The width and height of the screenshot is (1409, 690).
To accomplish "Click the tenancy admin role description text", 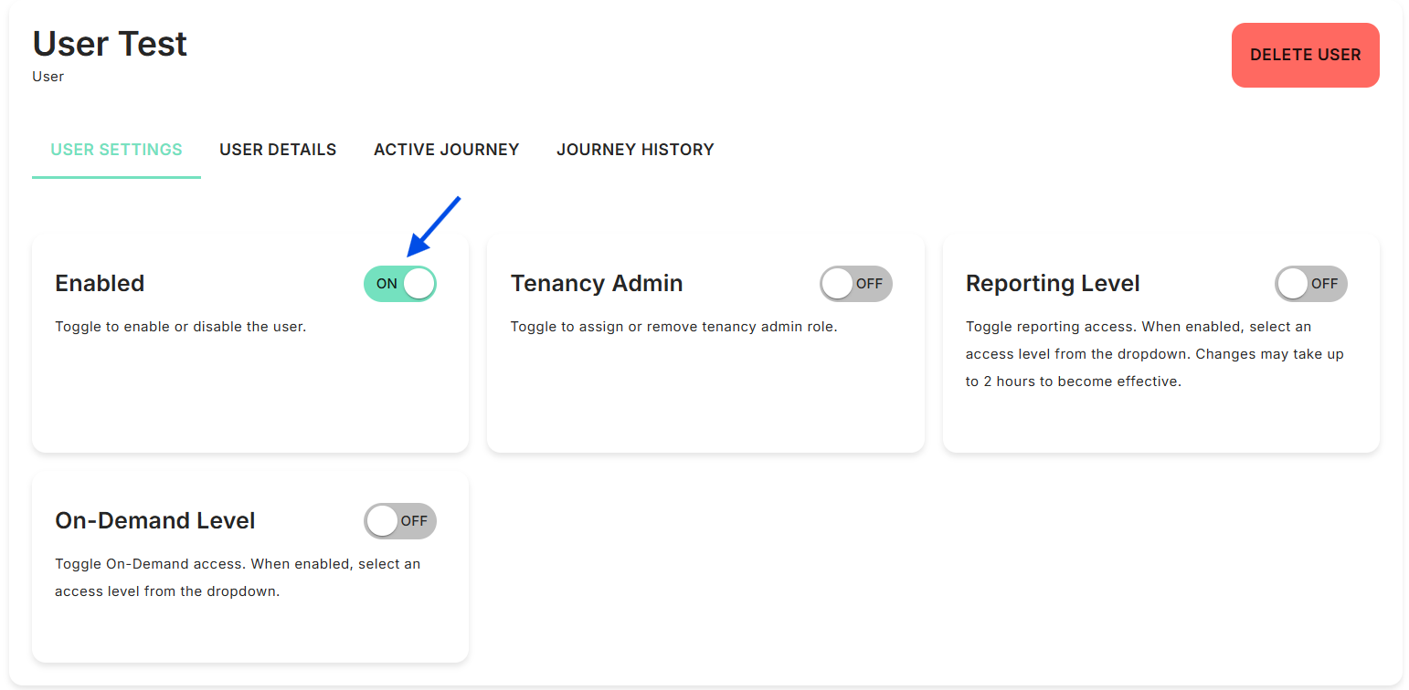I will tap(673, 327).
